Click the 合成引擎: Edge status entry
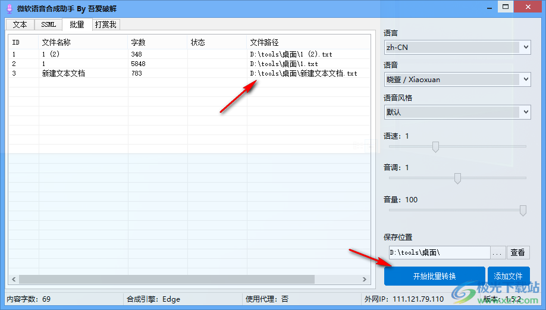The width and height of the screenshot is (546, 310). (x=153, y=299)
